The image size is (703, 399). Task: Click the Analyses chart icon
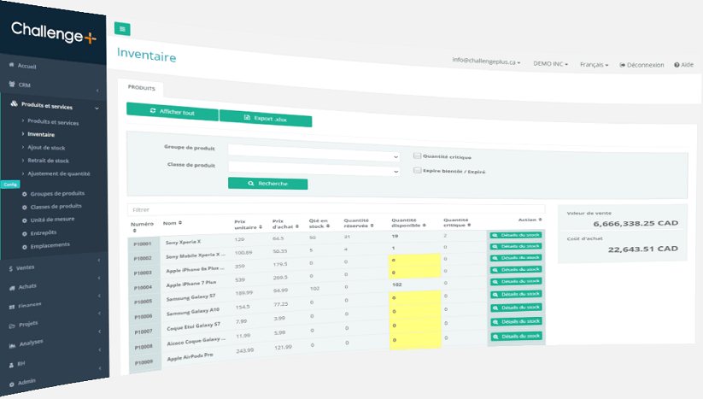[11, 343]
